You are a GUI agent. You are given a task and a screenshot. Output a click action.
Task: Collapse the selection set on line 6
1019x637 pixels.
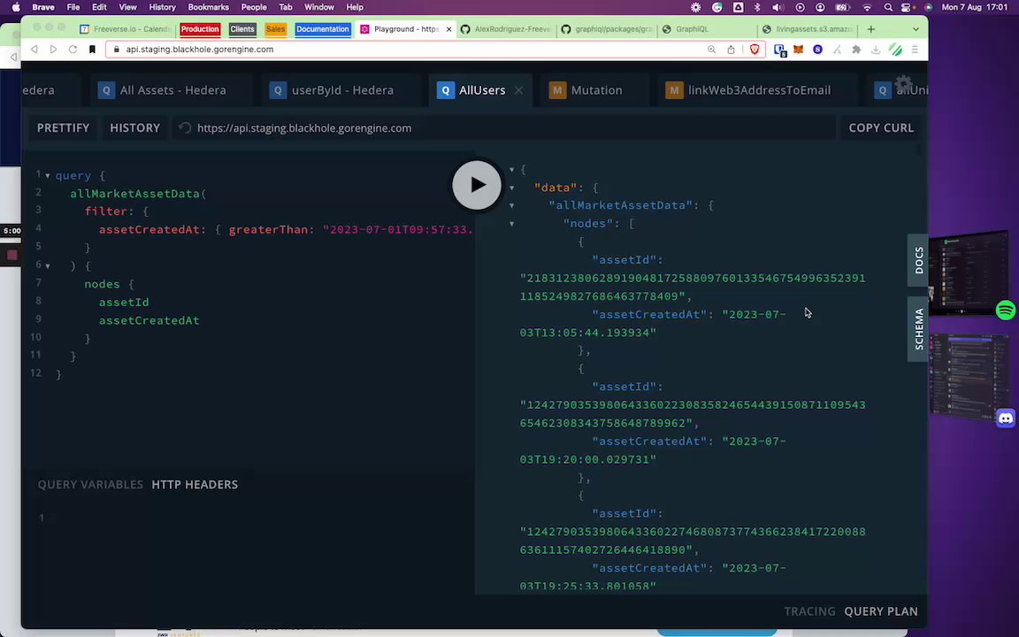[48, 265]
